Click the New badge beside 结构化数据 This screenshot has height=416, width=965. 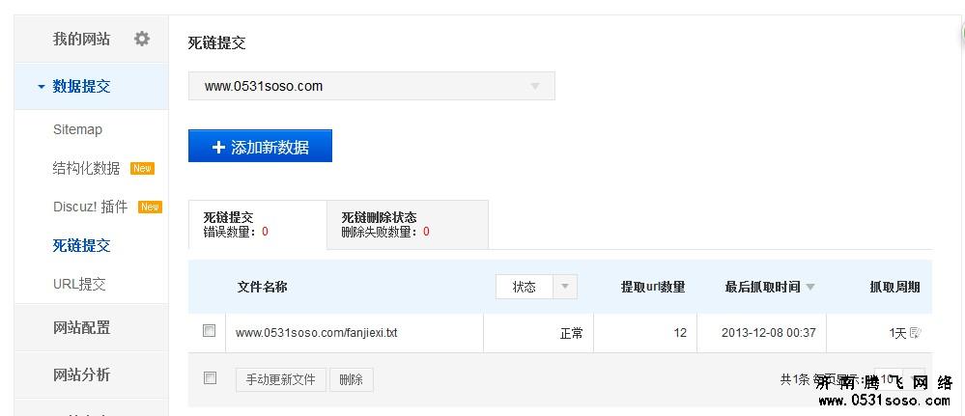click(x=142, y=169)
